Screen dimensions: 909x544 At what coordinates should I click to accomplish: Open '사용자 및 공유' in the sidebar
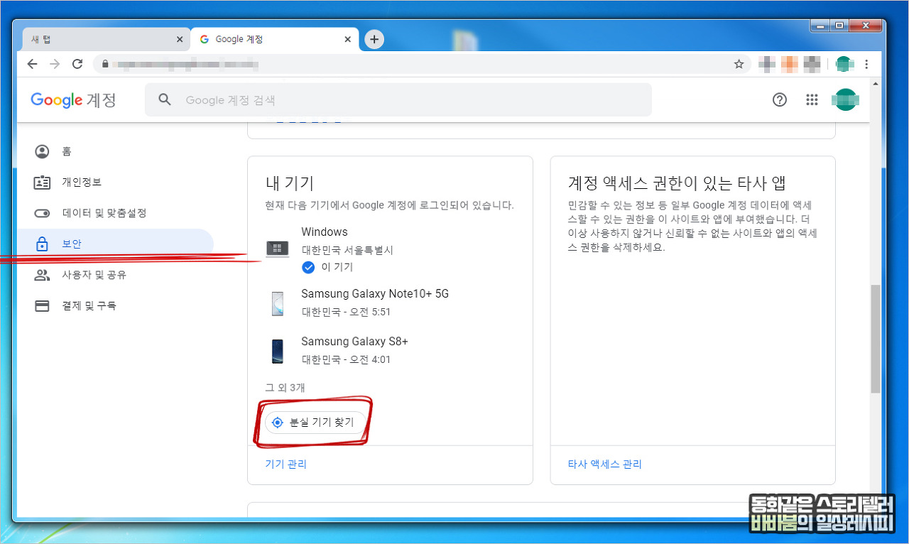[115, 275]
